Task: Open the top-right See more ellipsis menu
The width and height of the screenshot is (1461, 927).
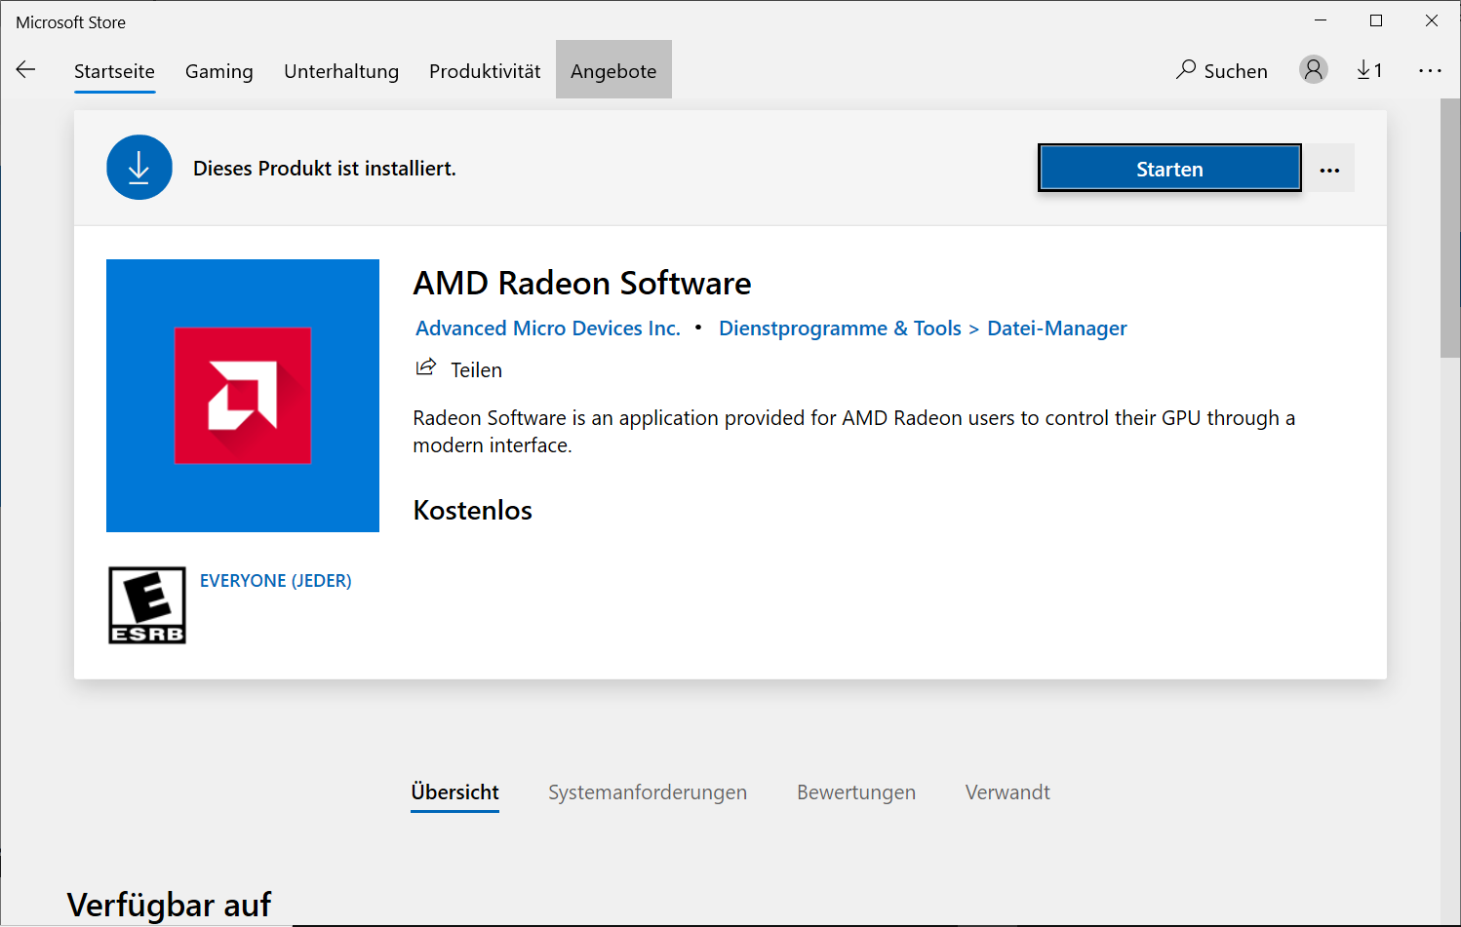Action: [x=1430, y=70]
